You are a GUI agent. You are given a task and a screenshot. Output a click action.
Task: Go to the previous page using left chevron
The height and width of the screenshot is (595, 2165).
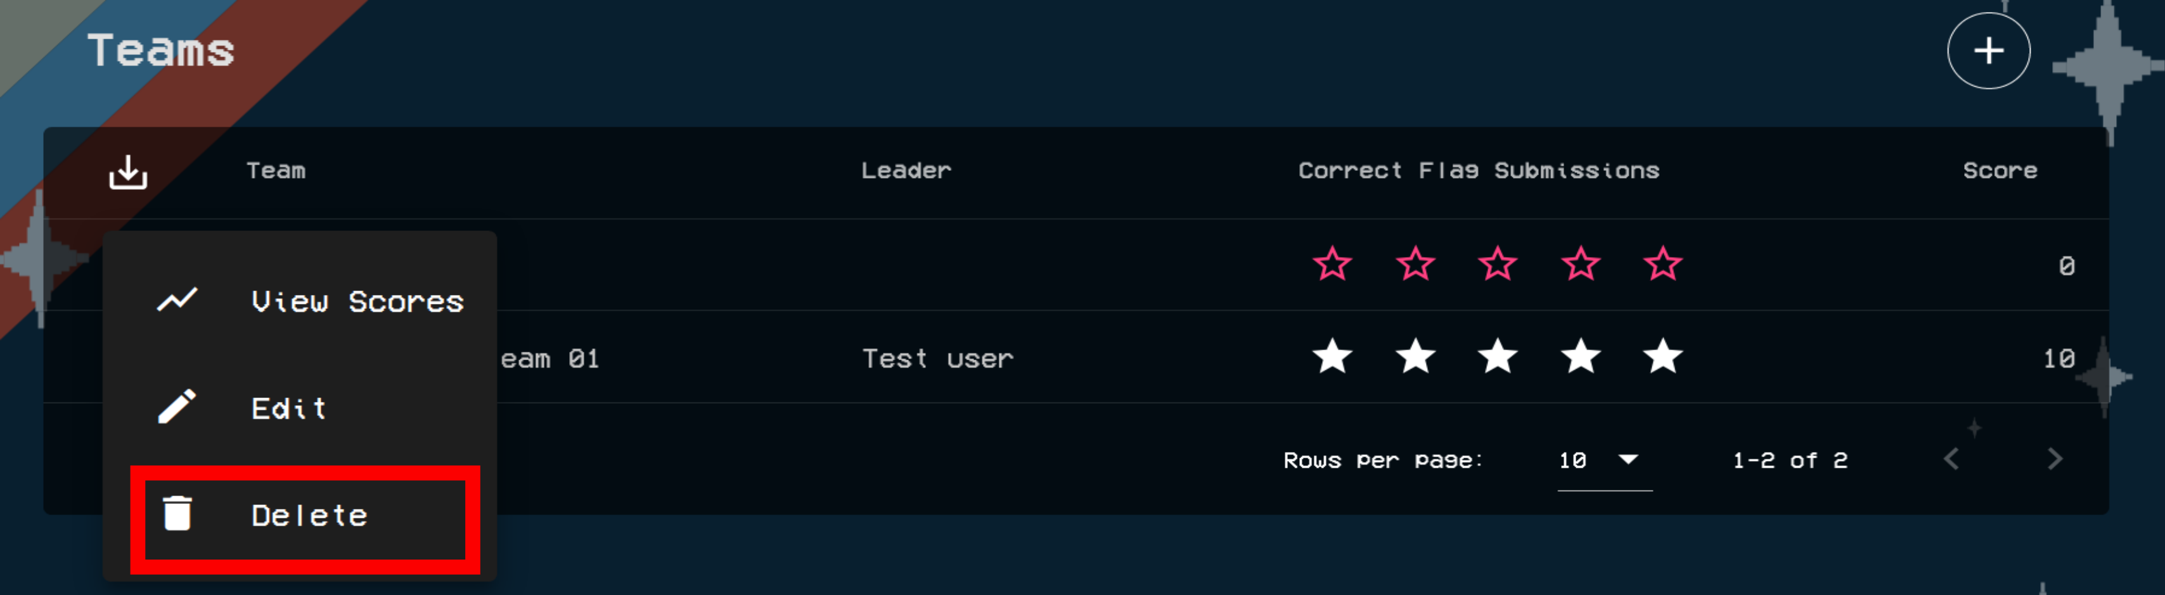[1951, 459]
